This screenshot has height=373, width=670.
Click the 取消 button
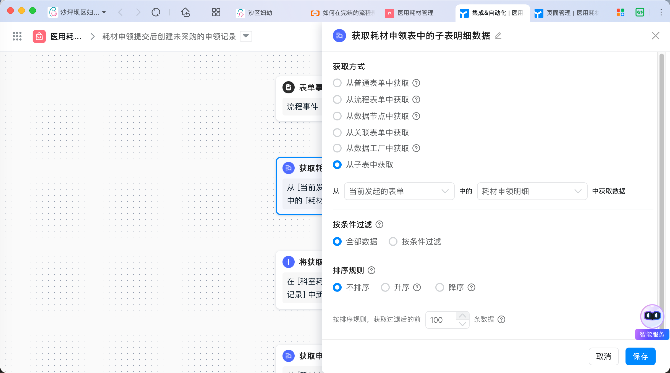603,356
